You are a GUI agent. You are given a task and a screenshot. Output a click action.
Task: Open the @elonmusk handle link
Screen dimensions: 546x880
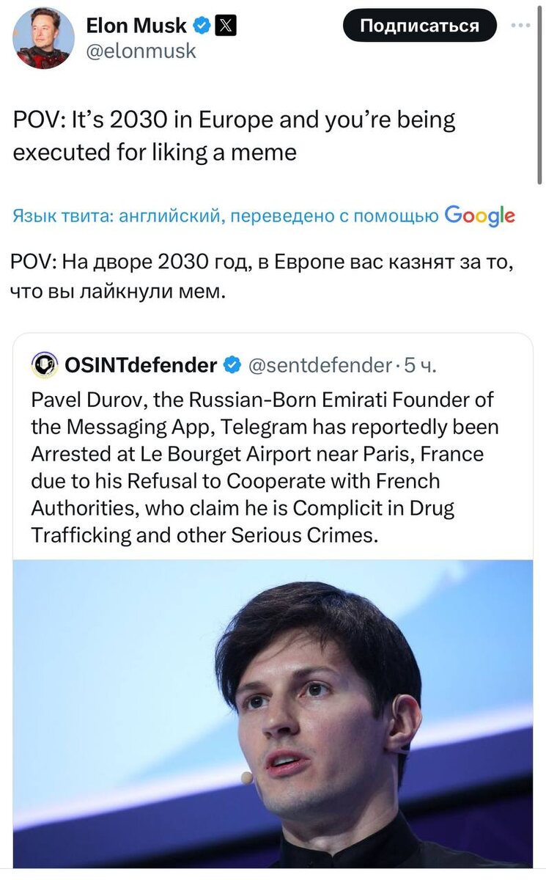point(141,51)
